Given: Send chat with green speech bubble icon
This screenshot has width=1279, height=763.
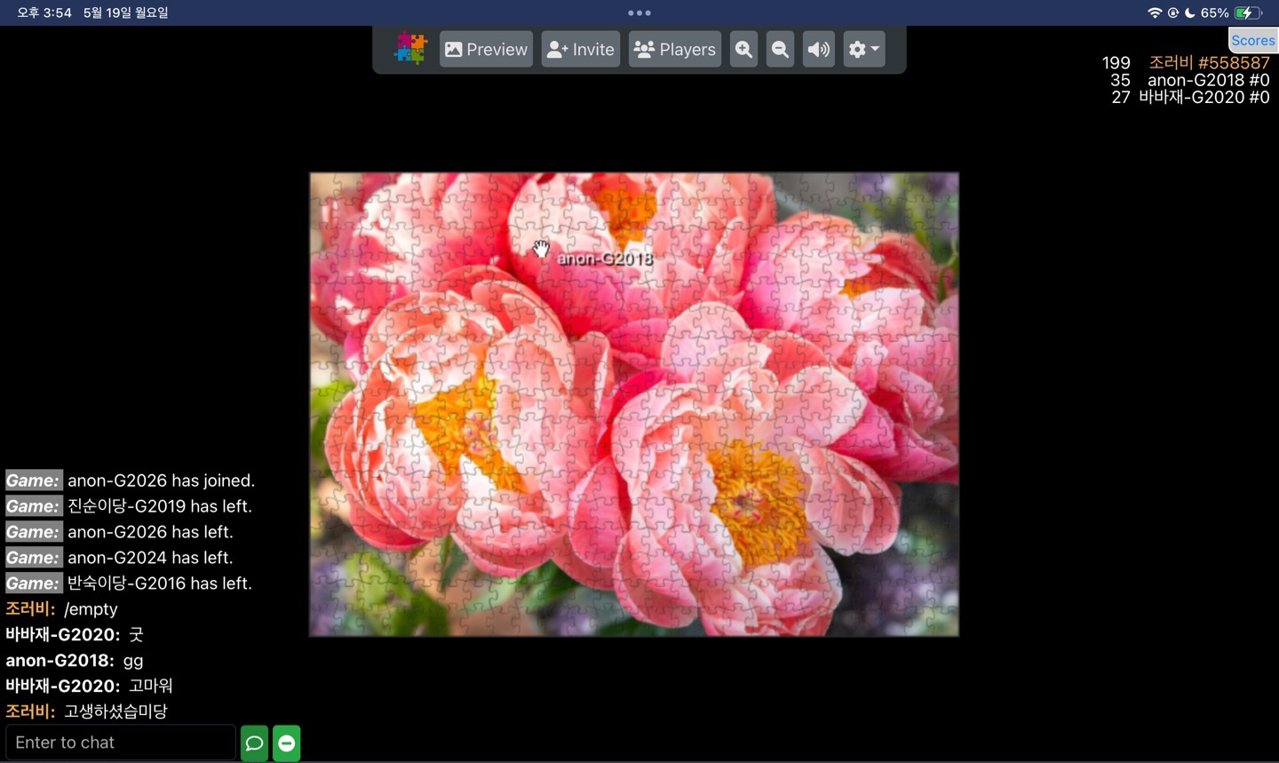Looking at the screenshot, I should [254, 743].
